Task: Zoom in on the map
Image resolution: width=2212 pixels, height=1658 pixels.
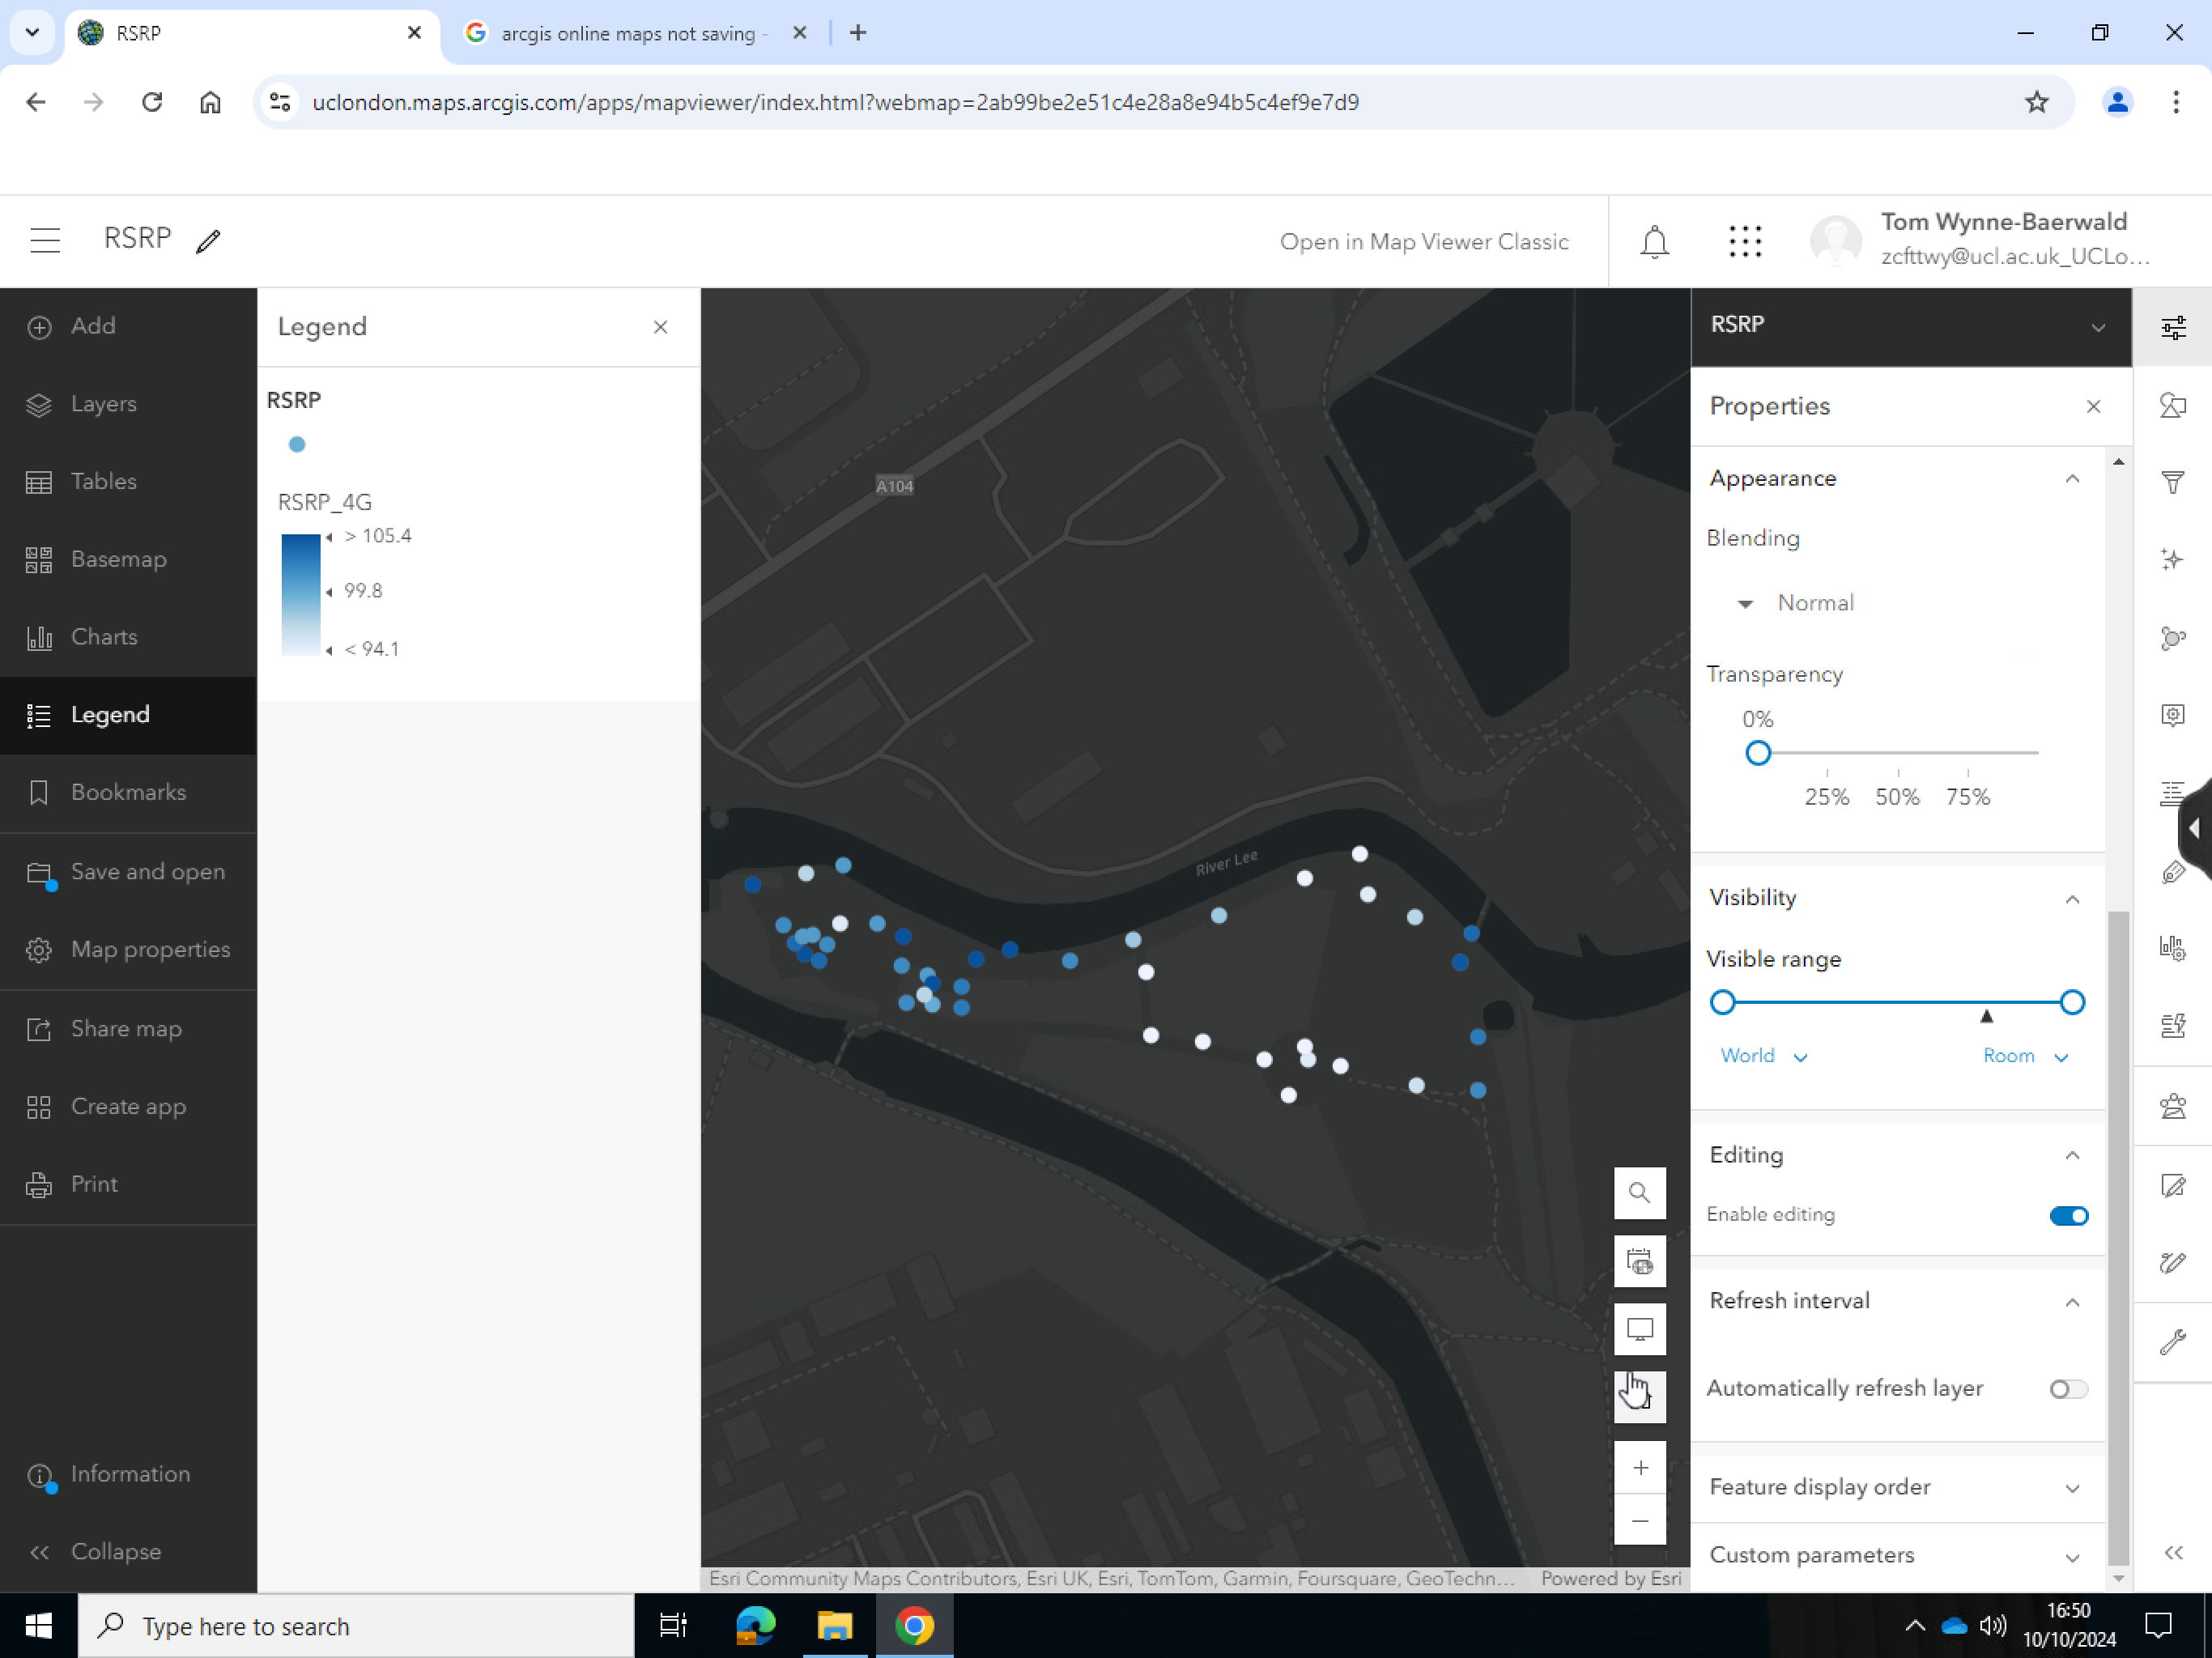Action: pos(1639,1468)
